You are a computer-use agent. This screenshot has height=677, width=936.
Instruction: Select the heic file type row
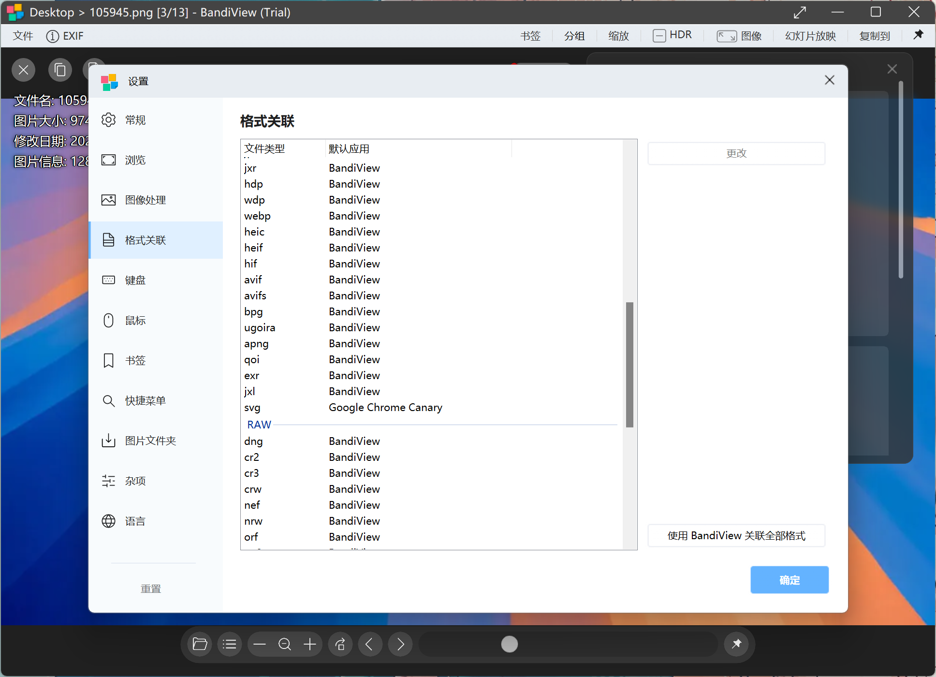pos(432,232)
